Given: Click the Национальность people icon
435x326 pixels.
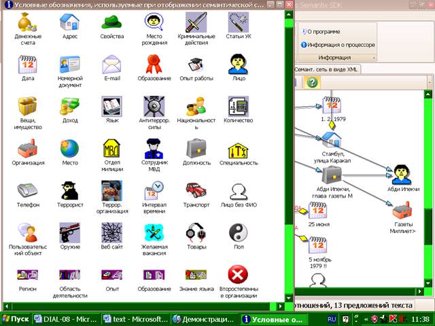Looking at the screenshot, I should (x=196, y=106).
